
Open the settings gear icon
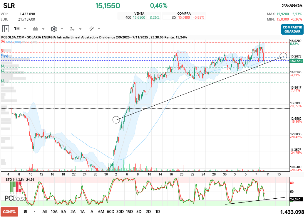[x=53, y=29]
